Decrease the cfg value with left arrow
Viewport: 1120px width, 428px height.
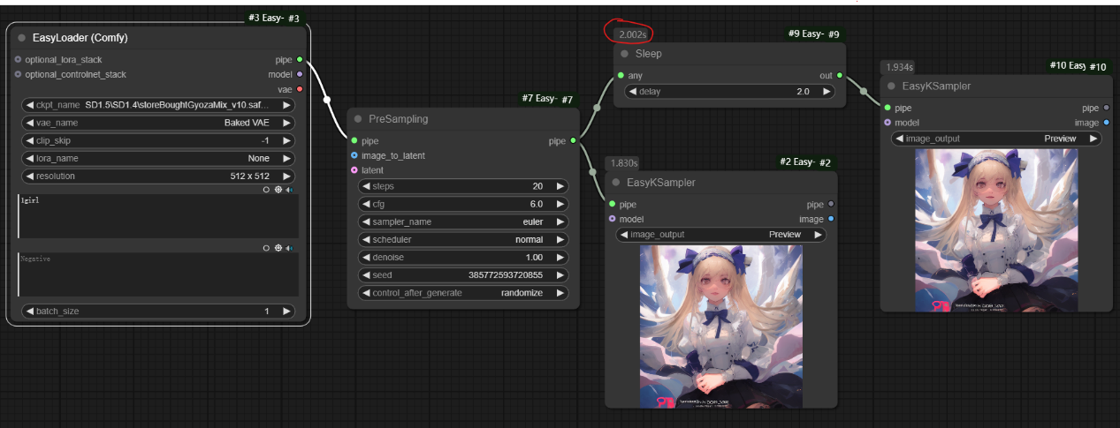[366, 204]
